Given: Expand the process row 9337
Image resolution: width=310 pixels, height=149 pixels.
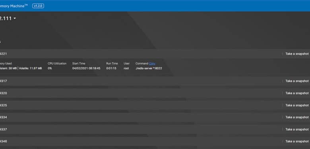Looking at the screenshot, I should coord(155,129).
